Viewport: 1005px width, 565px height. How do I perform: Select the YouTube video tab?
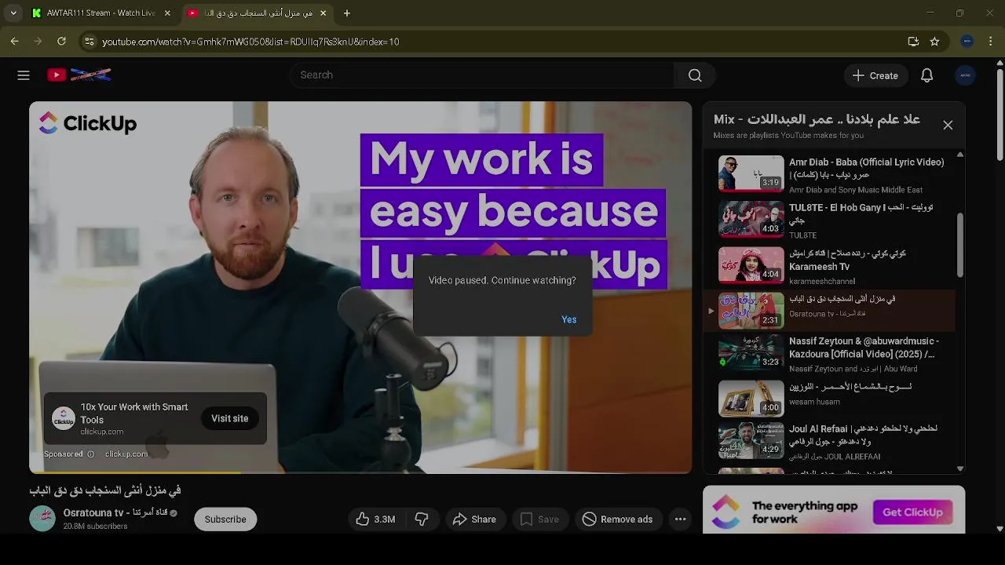(x=257, y=13)
